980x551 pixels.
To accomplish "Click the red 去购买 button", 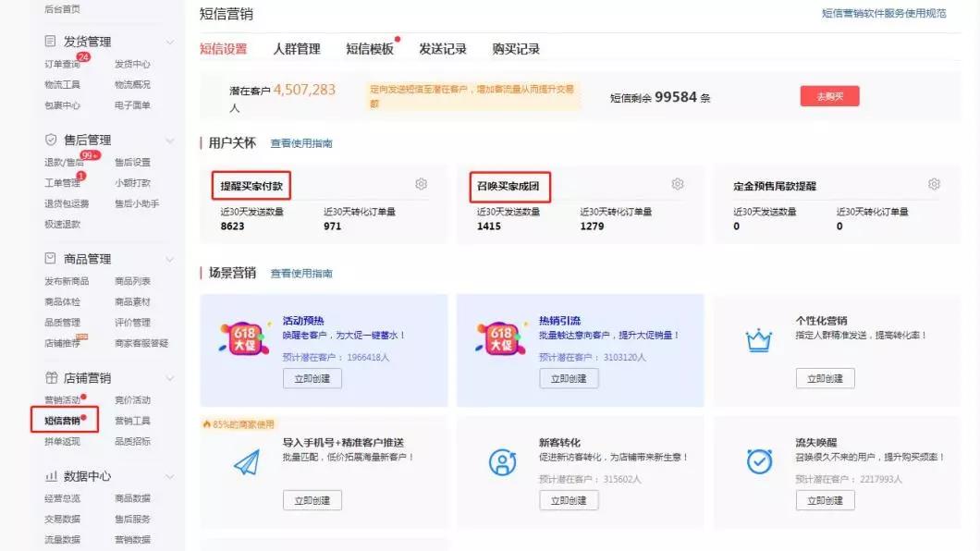I will [x=829, y=96].
